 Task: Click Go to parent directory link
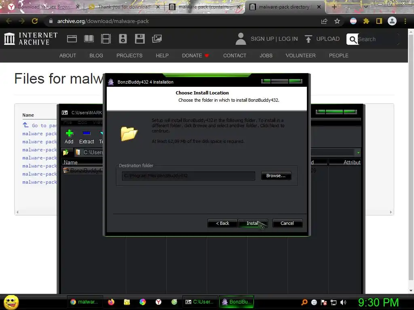(x=40, y=125)
